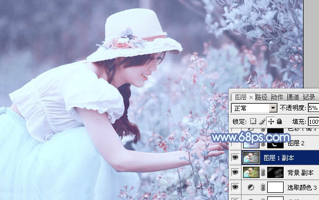319x200 pixels.
Task: Select the 图层 1 副本 layer thumbnail
Action: coord(251,158)
